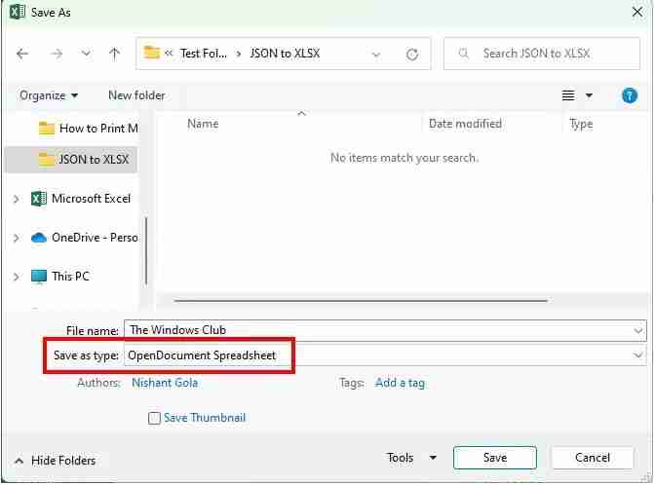Open Help with the blue question icon
This screenshot has height=485, width=654.
pyautogui.click(x=629, y=95)
